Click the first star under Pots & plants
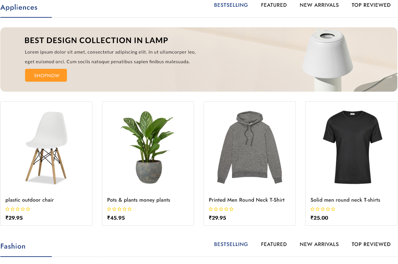This screenshot has width=398, height=264. point(109,209)
